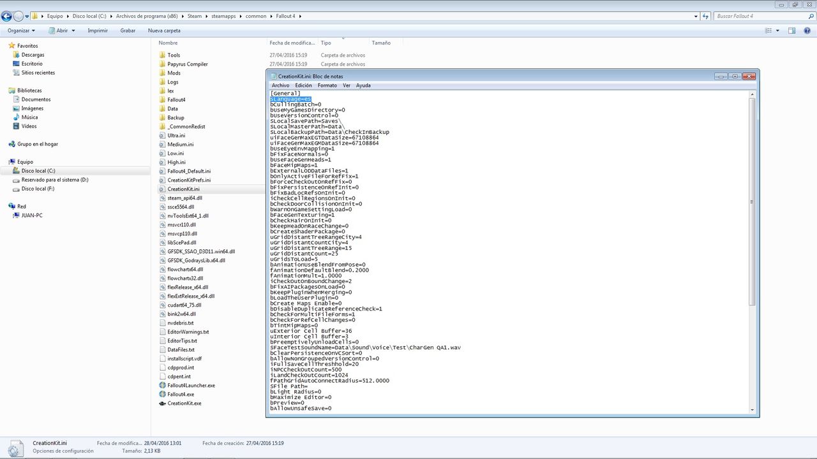The image size is (817, 459).
Task: Select the Tools folder icon
Action: tap(162, 55)
